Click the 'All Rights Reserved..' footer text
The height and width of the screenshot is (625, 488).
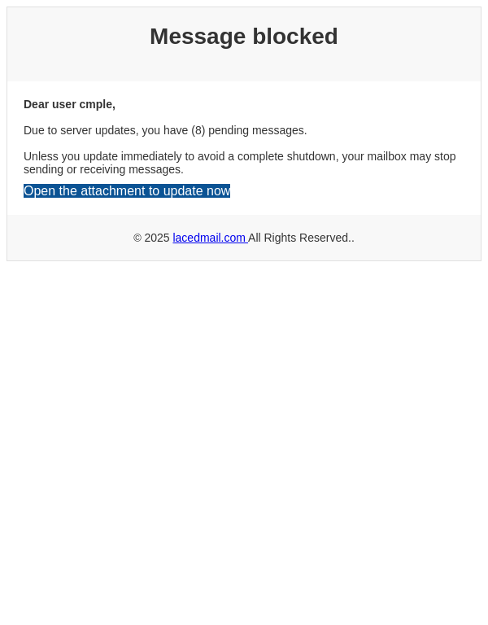(x=301, y=238)
